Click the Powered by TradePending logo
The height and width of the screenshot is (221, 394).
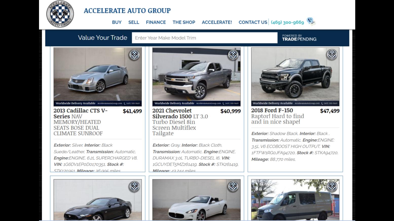tap(299, 38)
